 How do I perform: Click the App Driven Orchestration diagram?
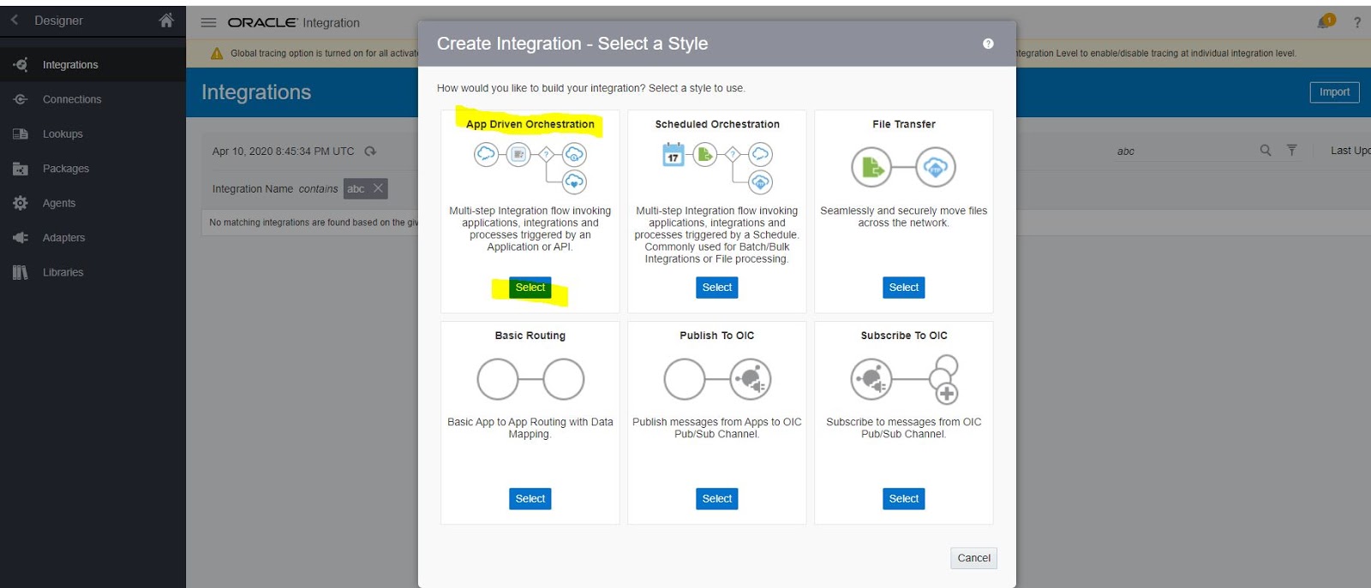pos(530,166)
